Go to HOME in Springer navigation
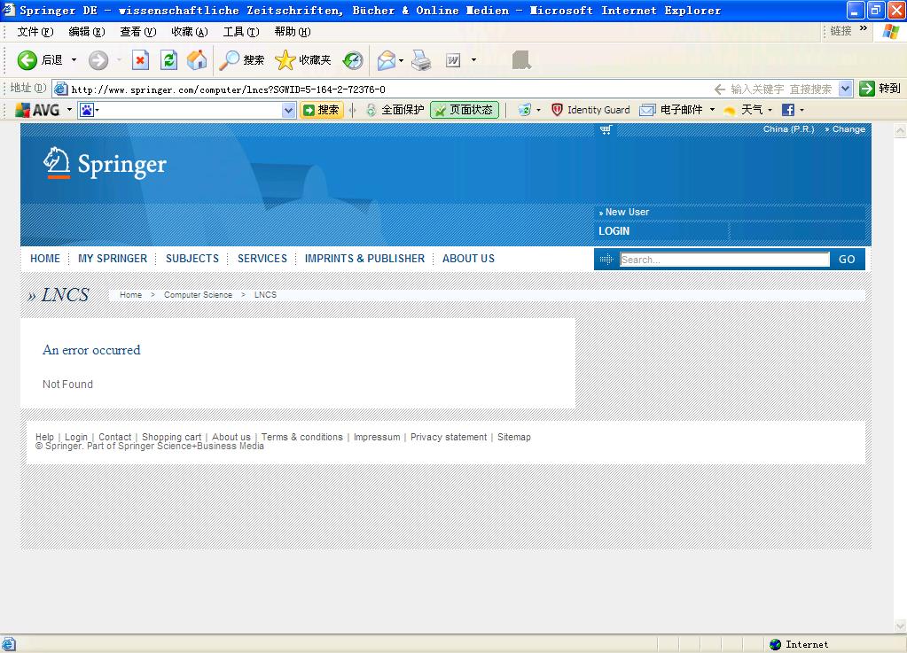The width and height of the screenshot is (907, 653). (45, 259)
